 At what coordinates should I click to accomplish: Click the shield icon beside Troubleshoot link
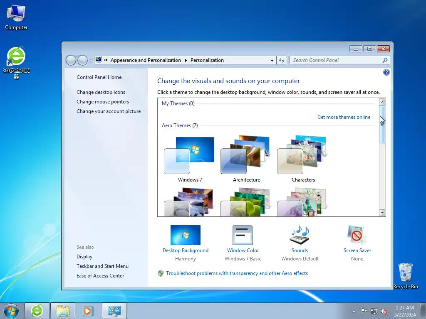(161, 273)
